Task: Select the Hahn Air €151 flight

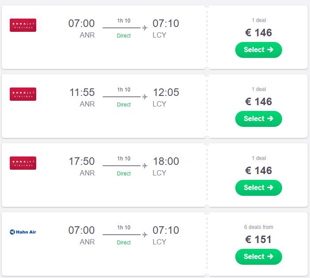Action: click(258, 257)
